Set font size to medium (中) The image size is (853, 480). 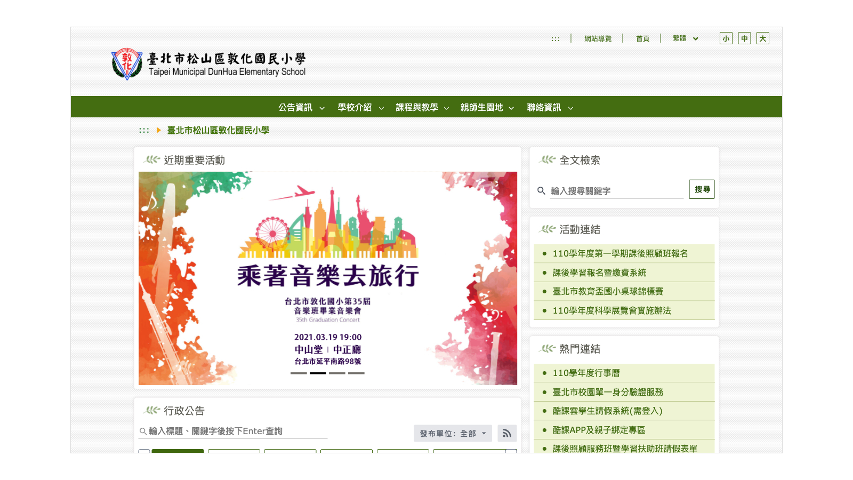[x=744, y=38]
